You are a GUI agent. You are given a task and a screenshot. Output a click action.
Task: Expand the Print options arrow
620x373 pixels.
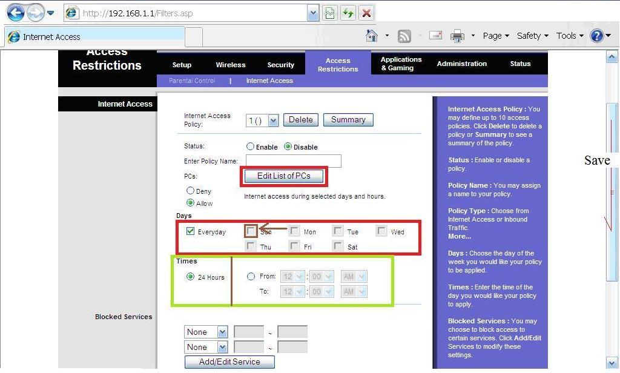(x=473, y=36)
